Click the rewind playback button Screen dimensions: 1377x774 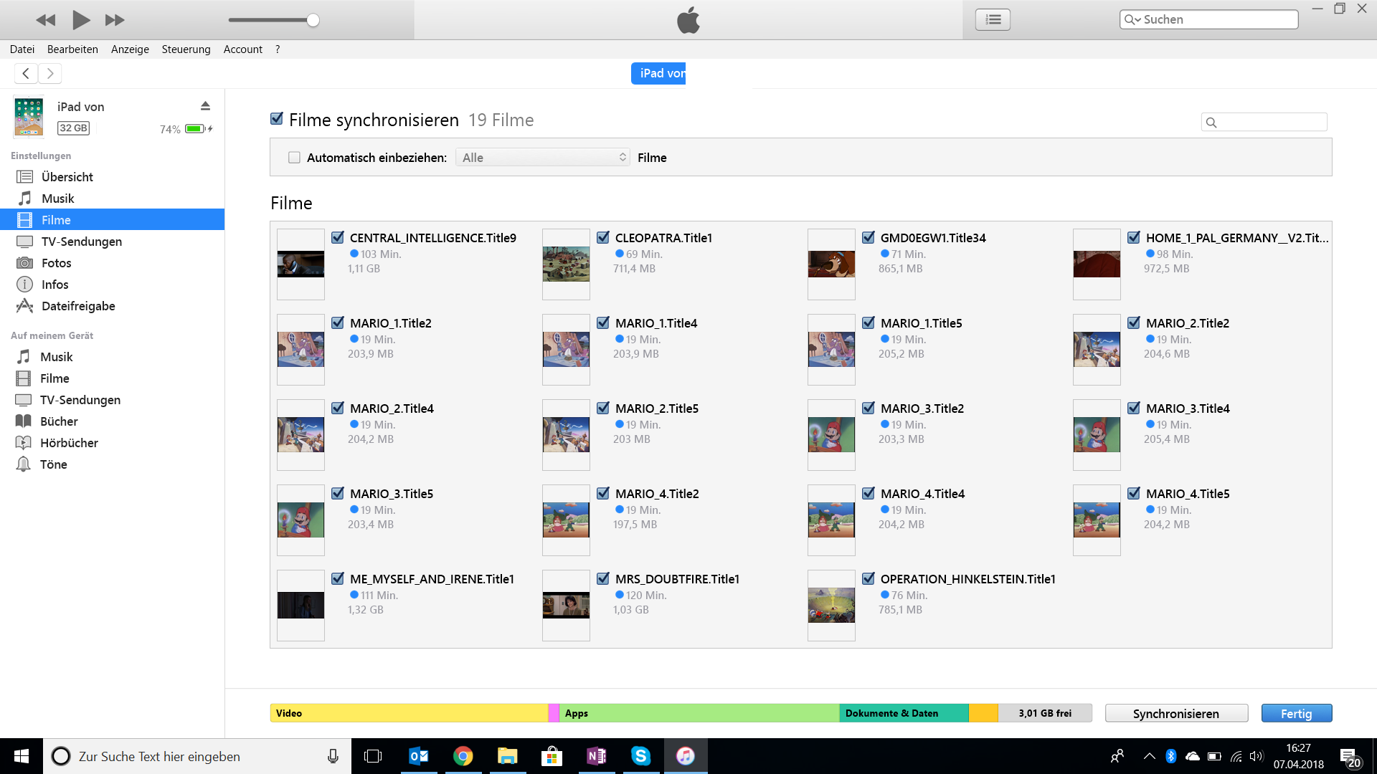tap(46, 20)
